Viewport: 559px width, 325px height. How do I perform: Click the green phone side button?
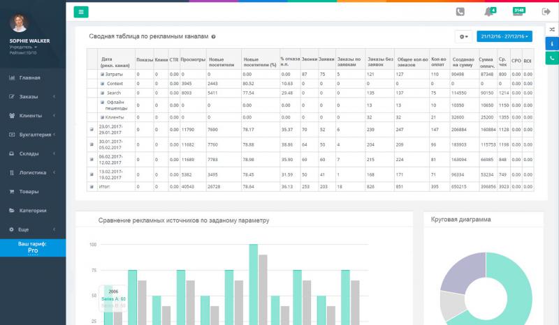[x=552, y=59]
